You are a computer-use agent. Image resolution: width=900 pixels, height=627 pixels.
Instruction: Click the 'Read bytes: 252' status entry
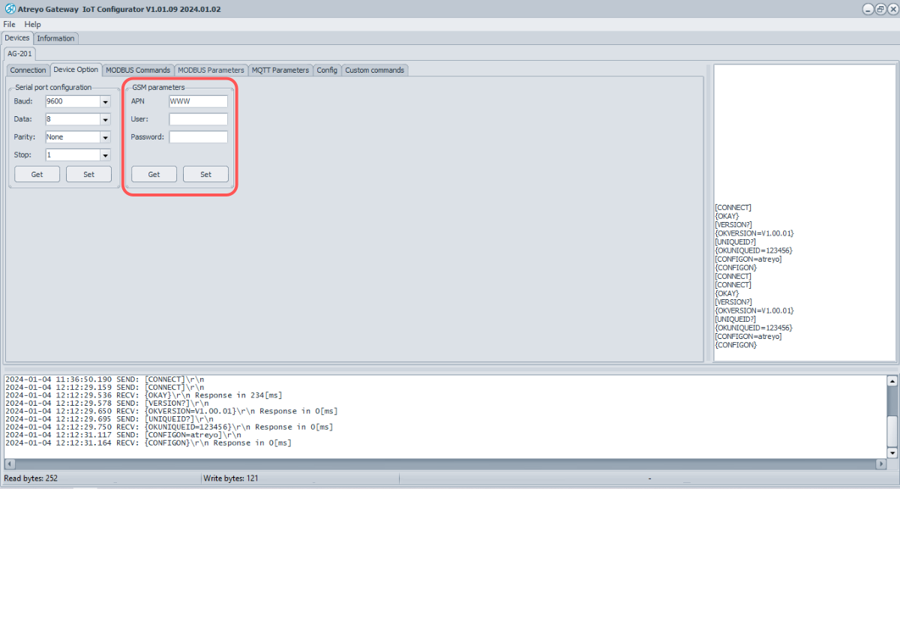31,478
